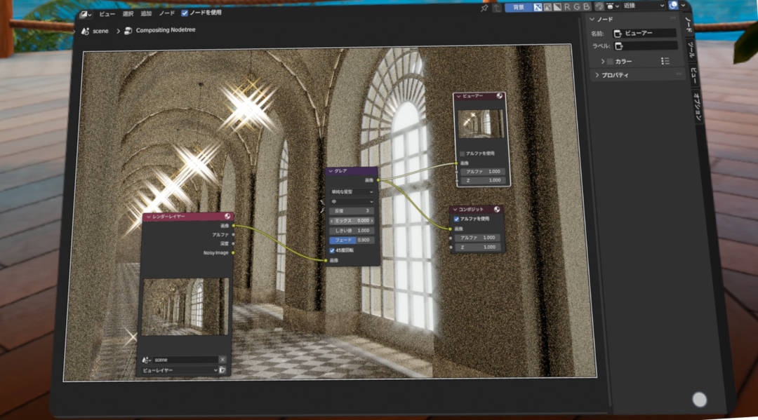Viewport: 758px width, 420px height.
Task: Select the Compositing Nodetree breadcrumb text
Action: (166, 30)
